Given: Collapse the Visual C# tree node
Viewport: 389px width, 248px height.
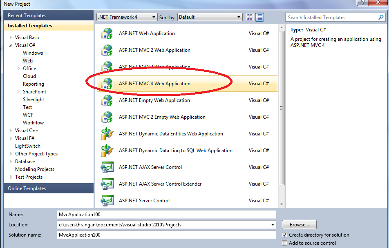Looking at the screenshot, I should pos(11,45).
